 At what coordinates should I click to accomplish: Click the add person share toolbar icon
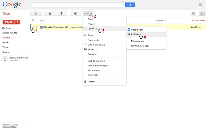[36, 14]
